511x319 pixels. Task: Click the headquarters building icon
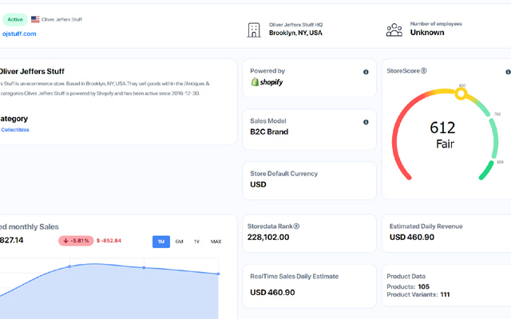coord(254,30)
